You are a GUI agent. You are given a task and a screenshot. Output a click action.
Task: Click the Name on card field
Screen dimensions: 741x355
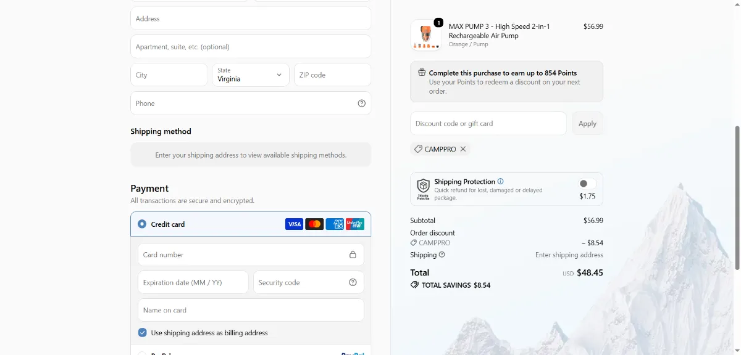pyautogui.click(x=251, y=310)
